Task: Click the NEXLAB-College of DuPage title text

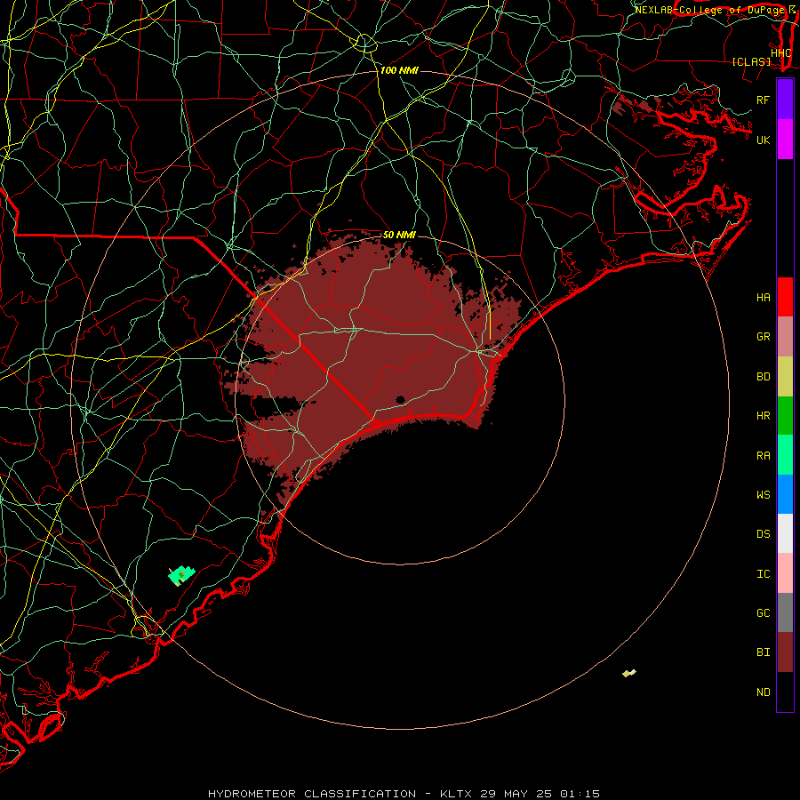Action: tap(709, 10)
